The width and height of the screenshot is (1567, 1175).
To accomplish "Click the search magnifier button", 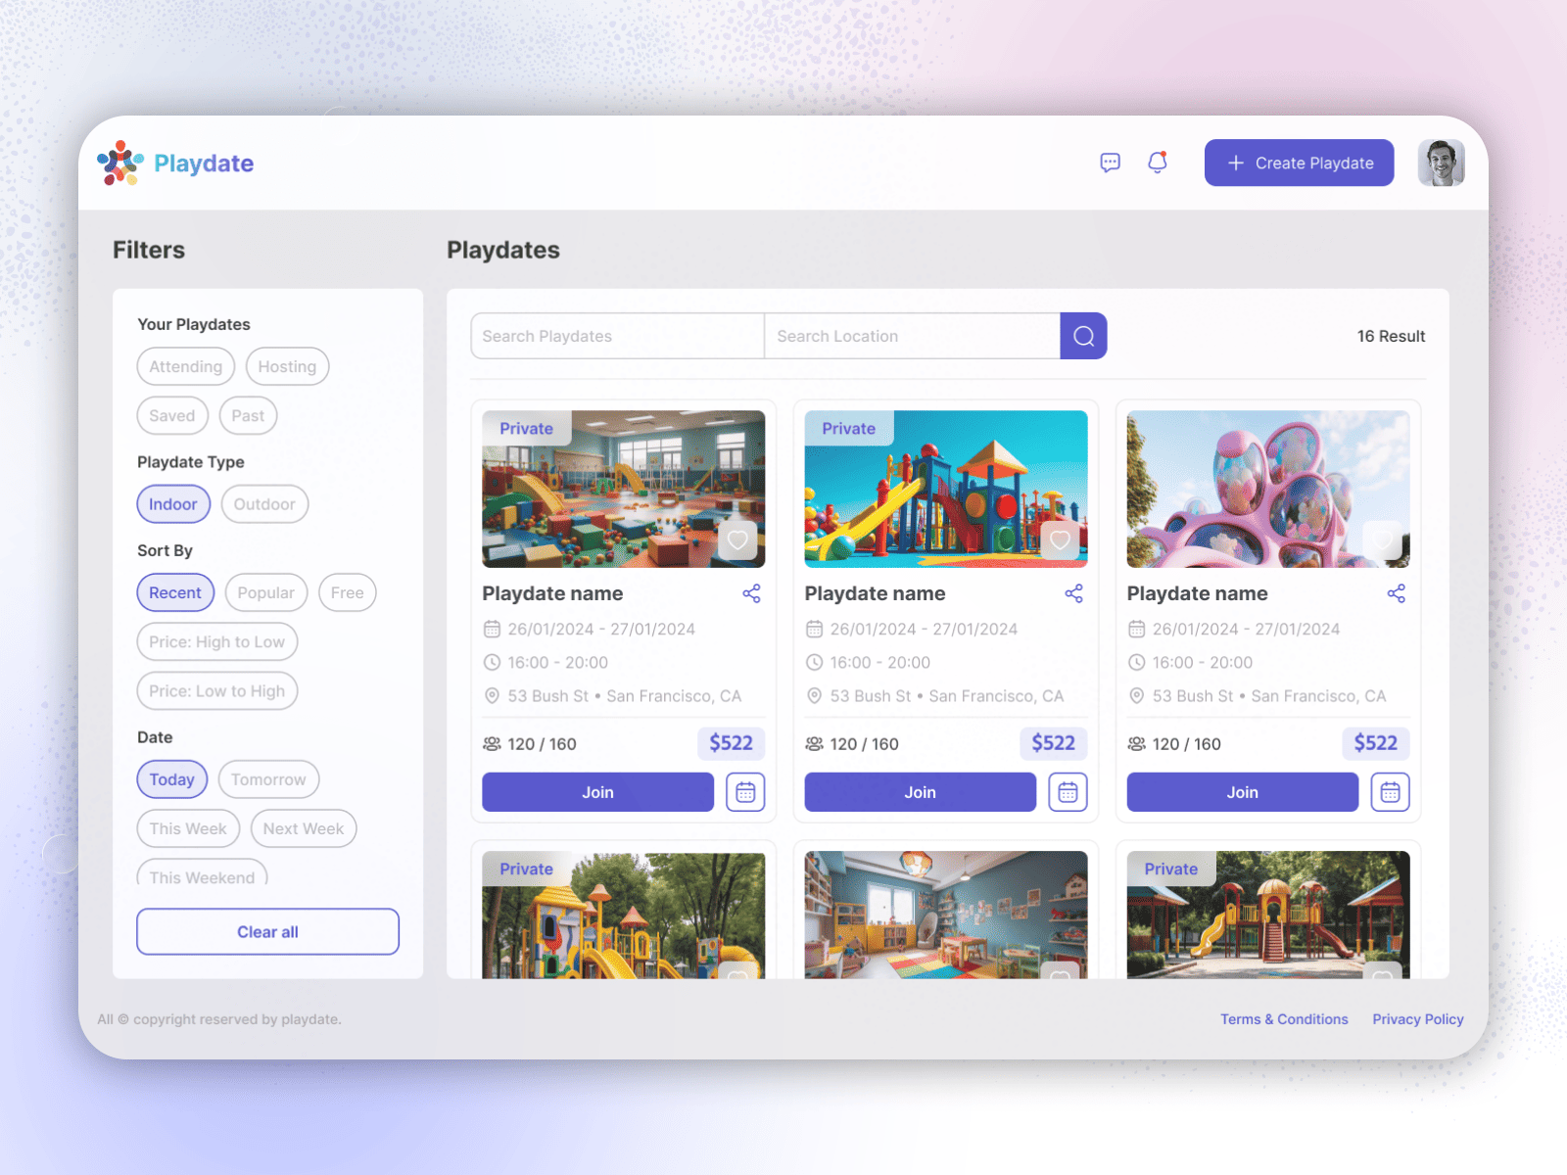I will click(x=1083, y=336).
